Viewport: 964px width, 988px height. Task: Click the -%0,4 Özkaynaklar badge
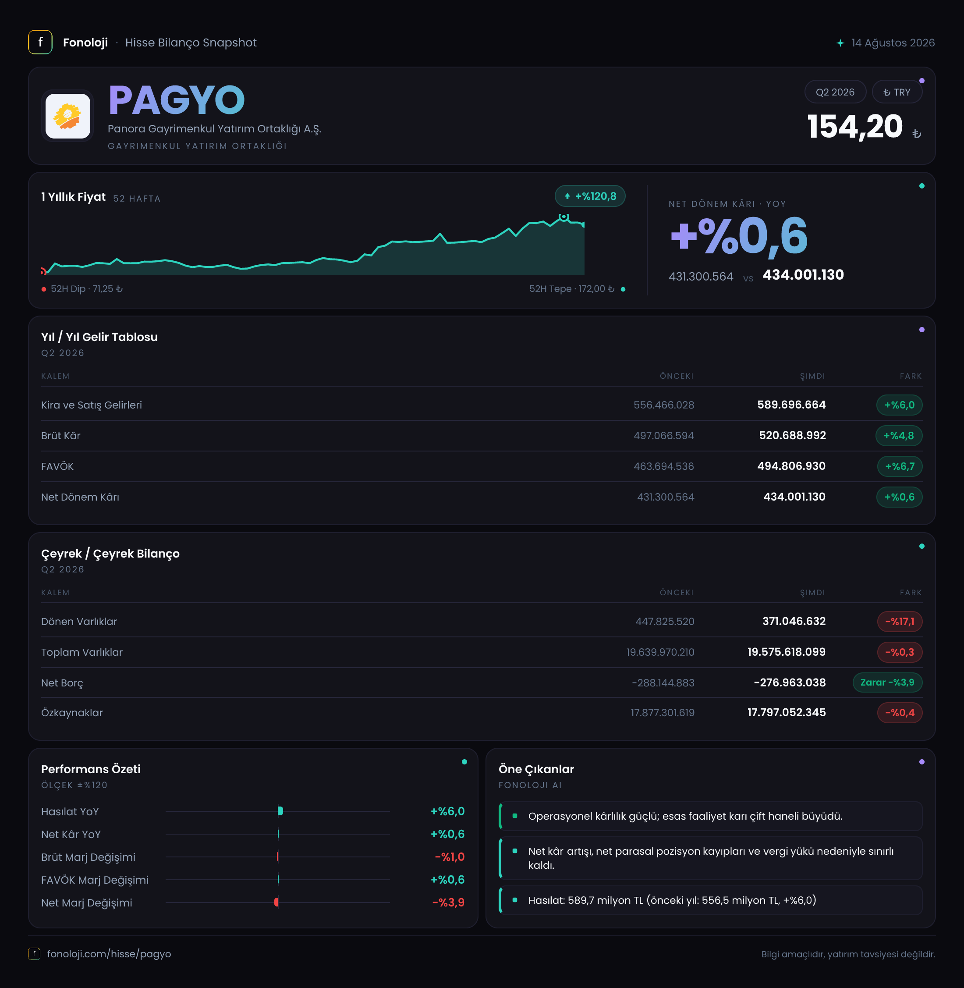(x=900, y=713)
